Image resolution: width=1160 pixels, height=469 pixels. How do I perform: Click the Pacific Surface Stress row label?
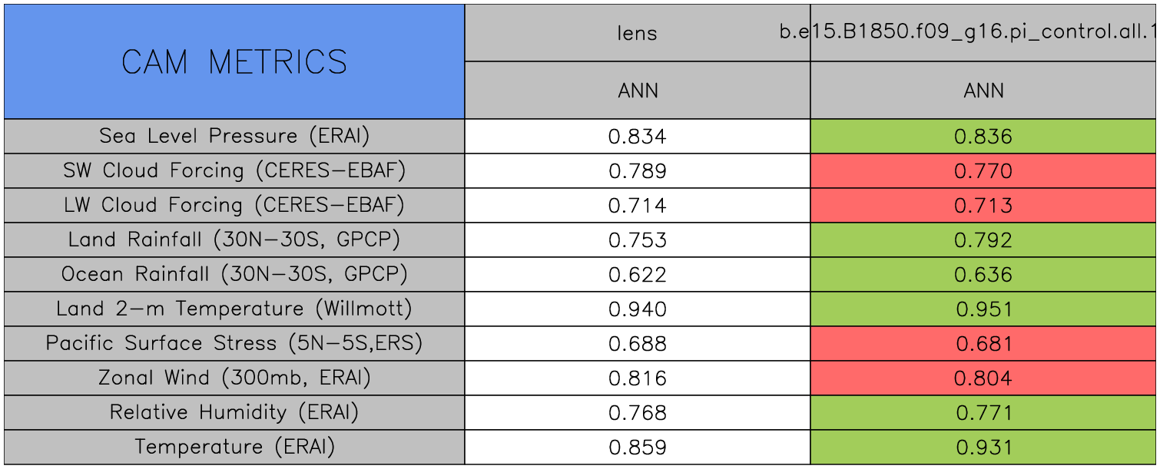tap(234, 343)
